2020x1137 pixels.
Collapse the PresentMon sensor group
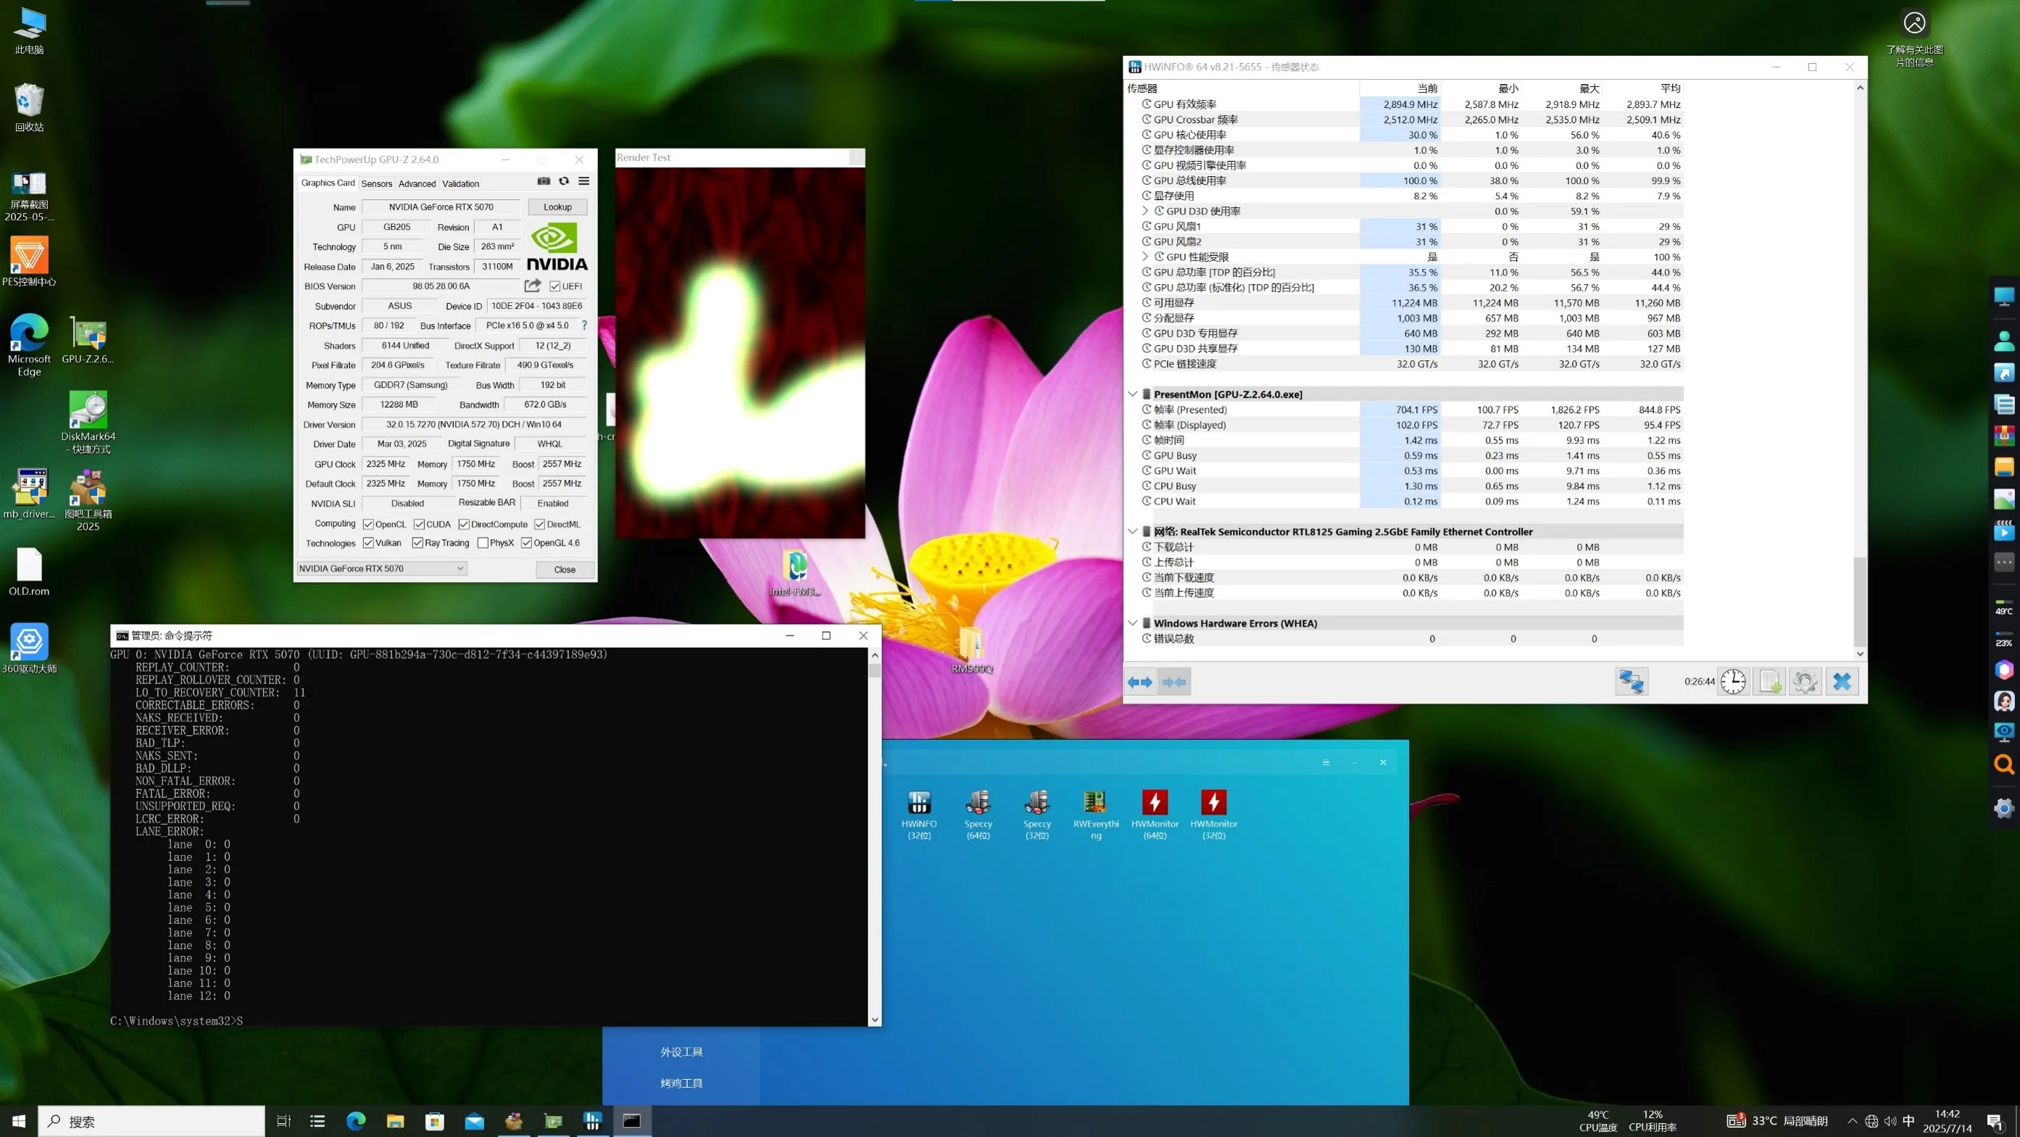pos(1132,394)
